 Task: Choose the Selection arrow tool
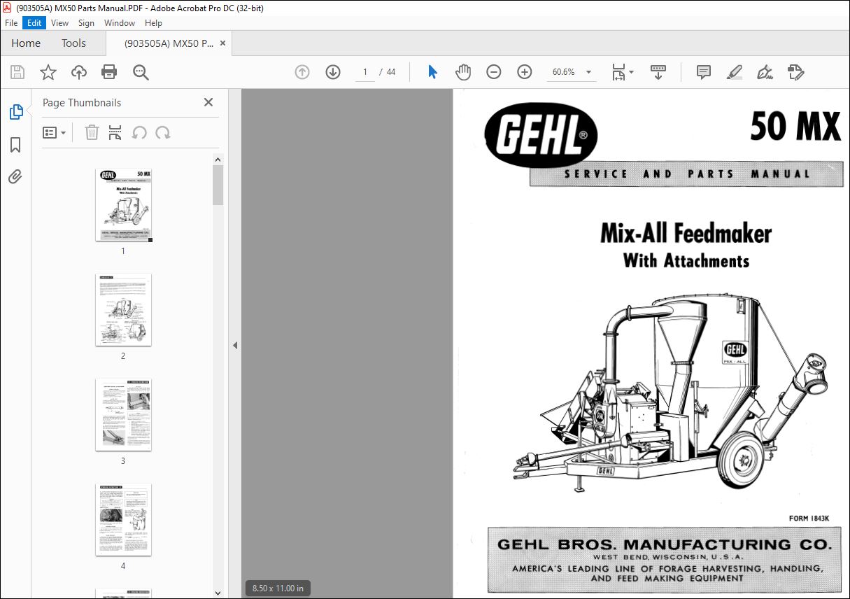[432, 72]
